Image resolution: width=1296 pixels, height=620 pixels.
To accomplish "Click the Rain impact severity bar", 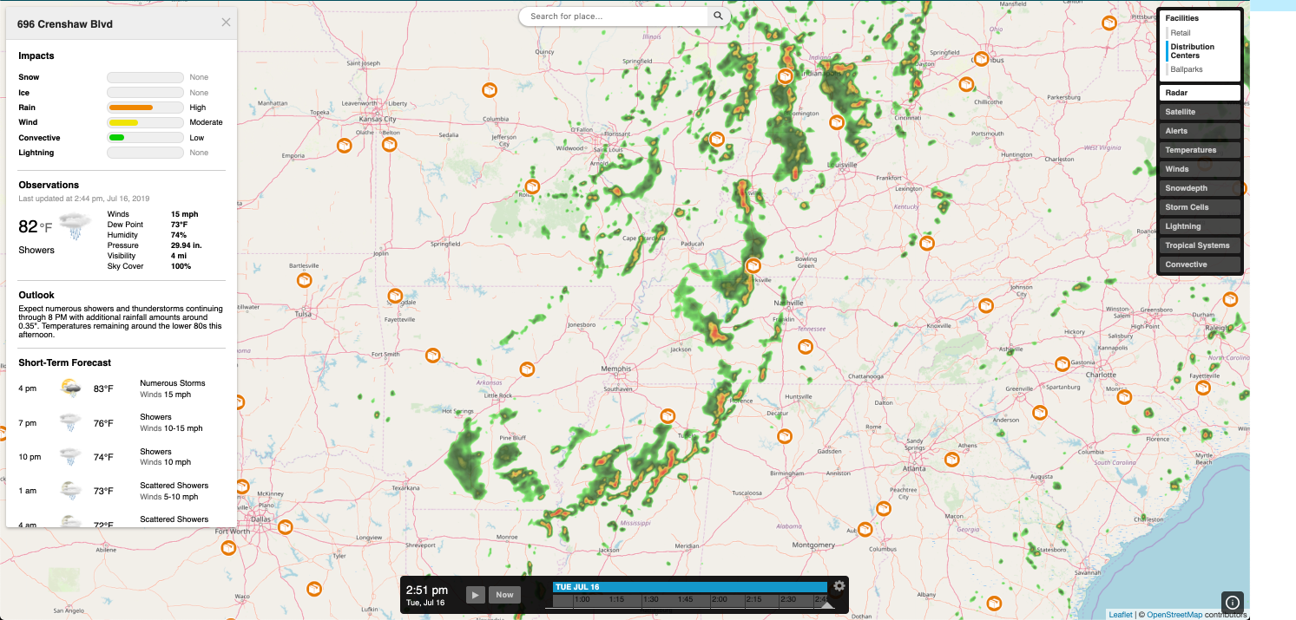I will point(144,107).
